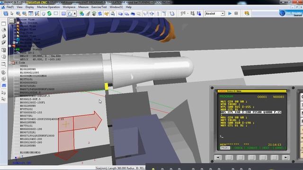The image size is (303, 170).
Task: Click the dashed square selection icon
Action: coord(56,14)
